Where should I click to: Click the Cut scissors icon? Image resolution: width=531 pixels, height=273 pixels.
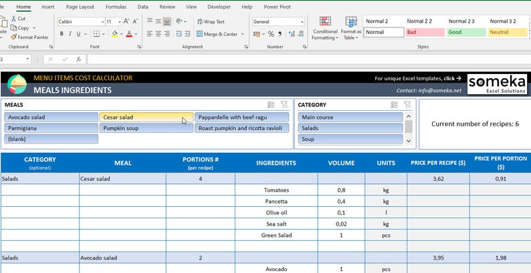click(14, 19)
